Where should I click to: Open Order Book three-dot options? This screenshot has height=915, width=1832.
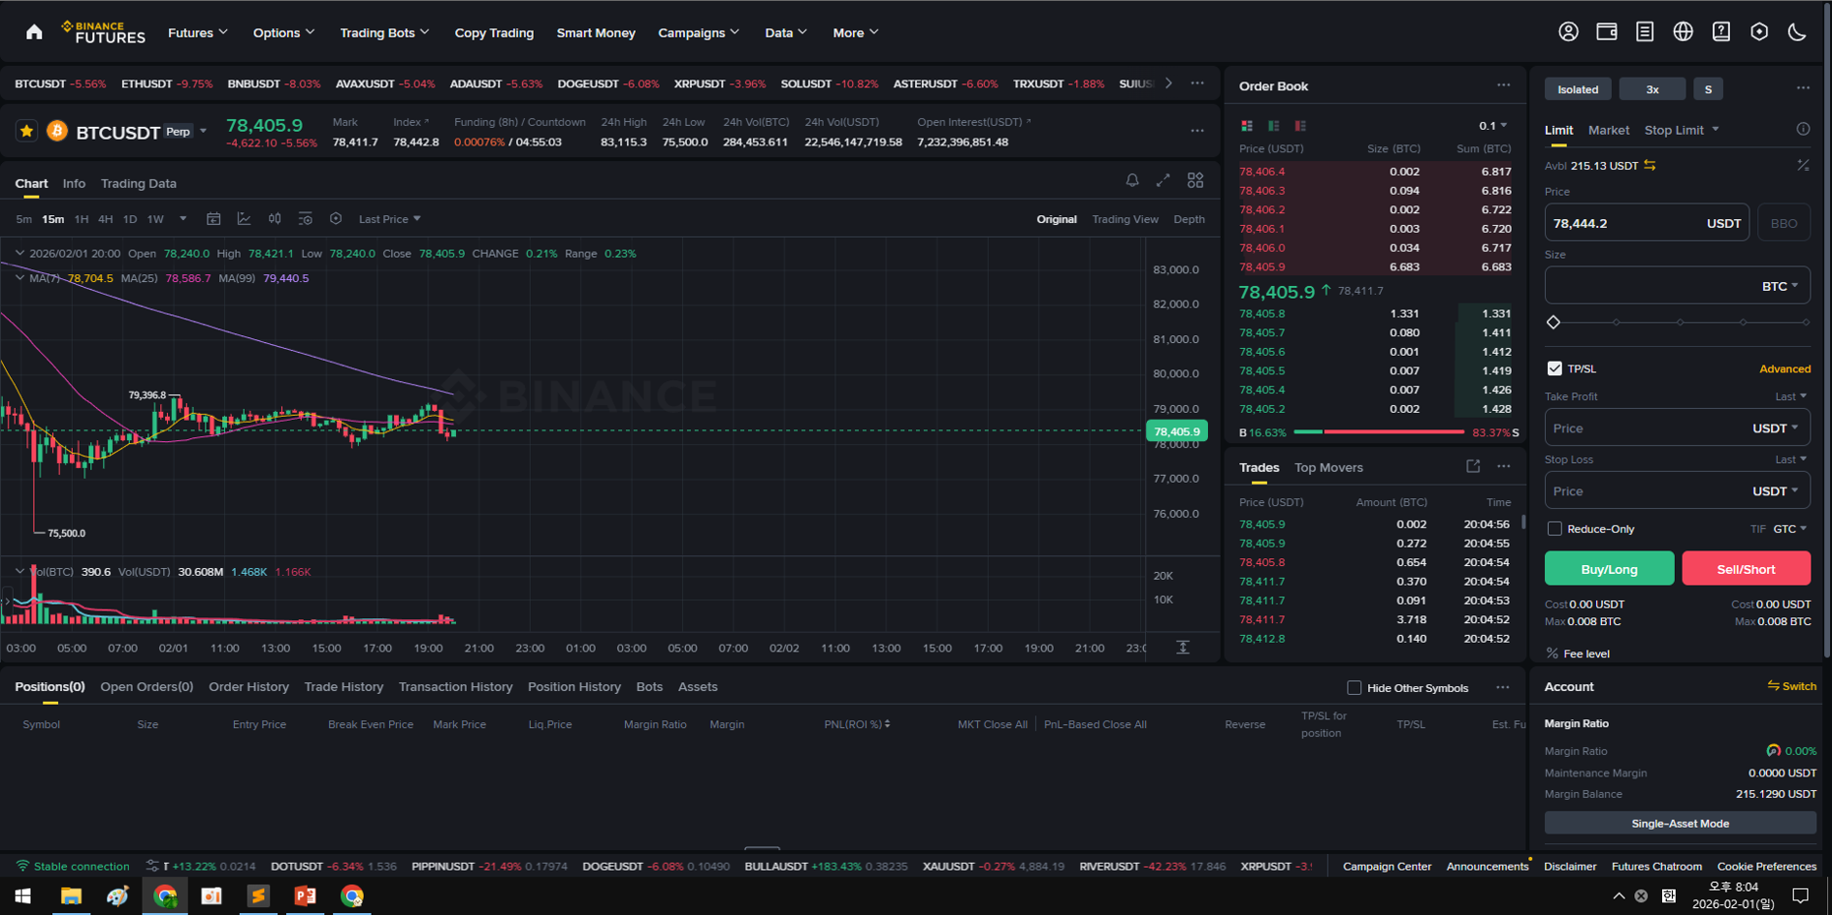1504,86
